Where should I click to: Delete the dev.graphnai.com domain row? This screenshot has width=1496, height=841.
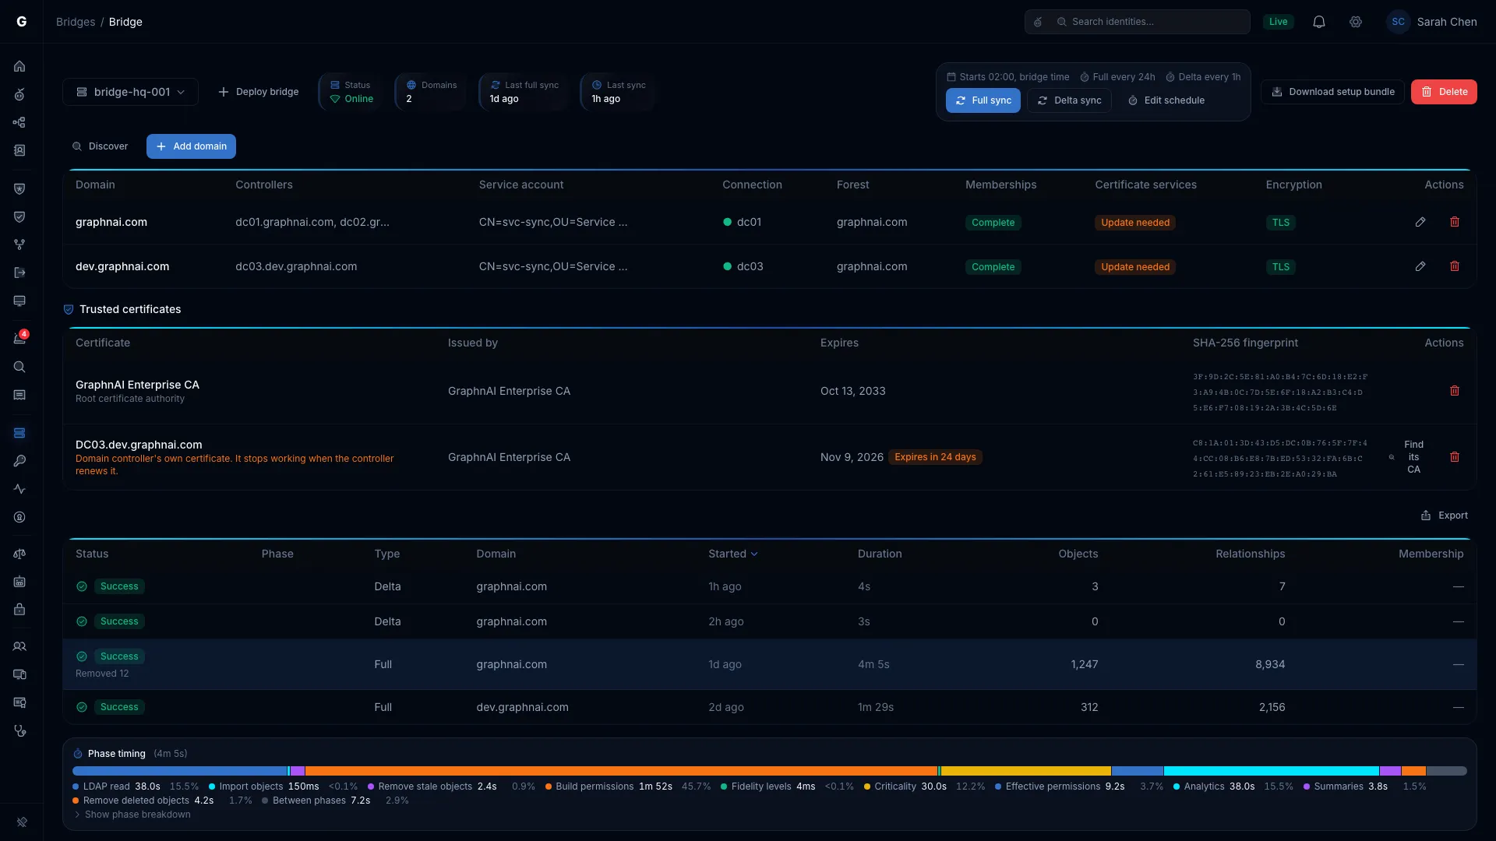1455,266
